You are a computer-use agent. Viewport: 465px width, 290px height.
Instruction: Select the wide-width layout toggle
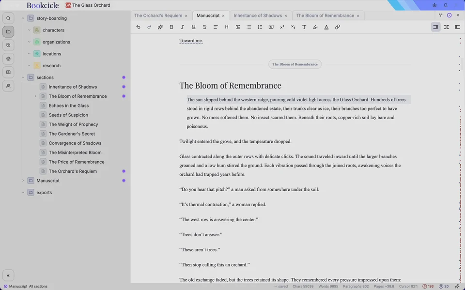pyautogui.click(x=457, y=27)
